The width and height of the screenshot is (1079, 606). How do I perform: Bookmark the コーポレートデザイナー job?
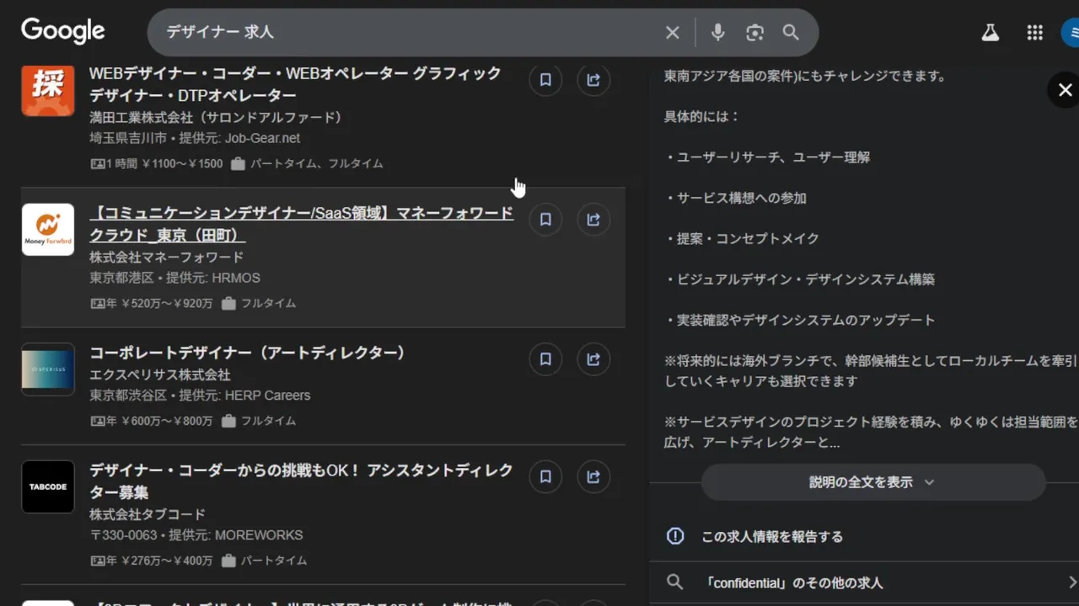545,359
